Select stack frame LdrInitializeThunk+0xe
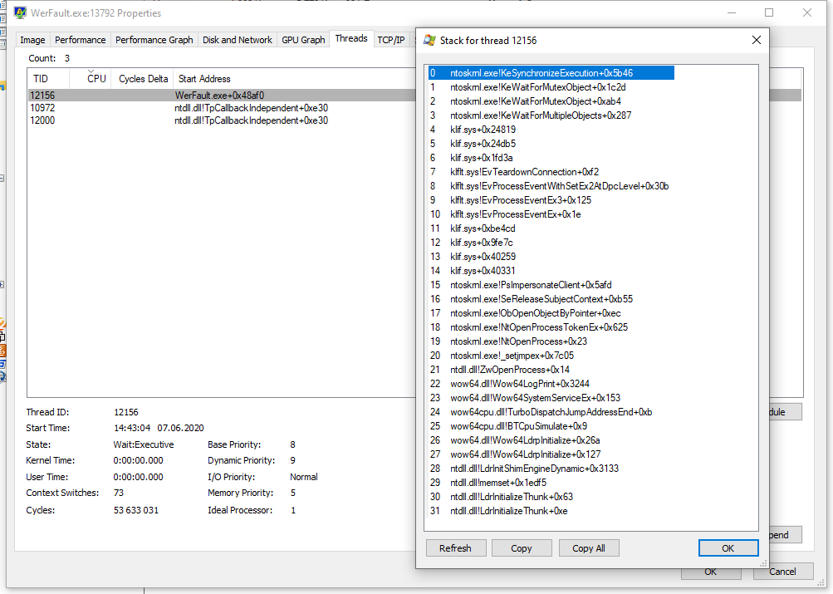 (551, 511)
